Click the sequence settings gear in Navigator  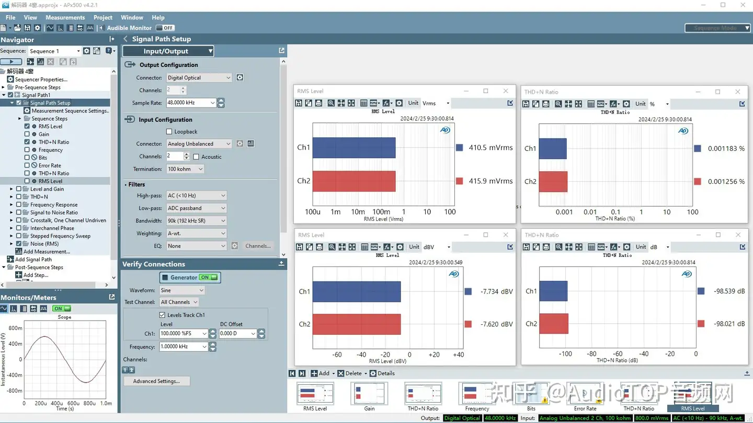click(87, 51)
